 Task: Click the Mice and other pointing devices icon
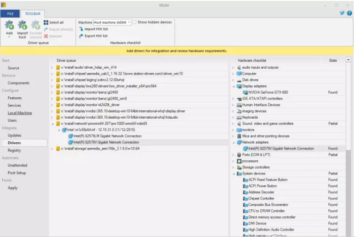tap(239, 136)
